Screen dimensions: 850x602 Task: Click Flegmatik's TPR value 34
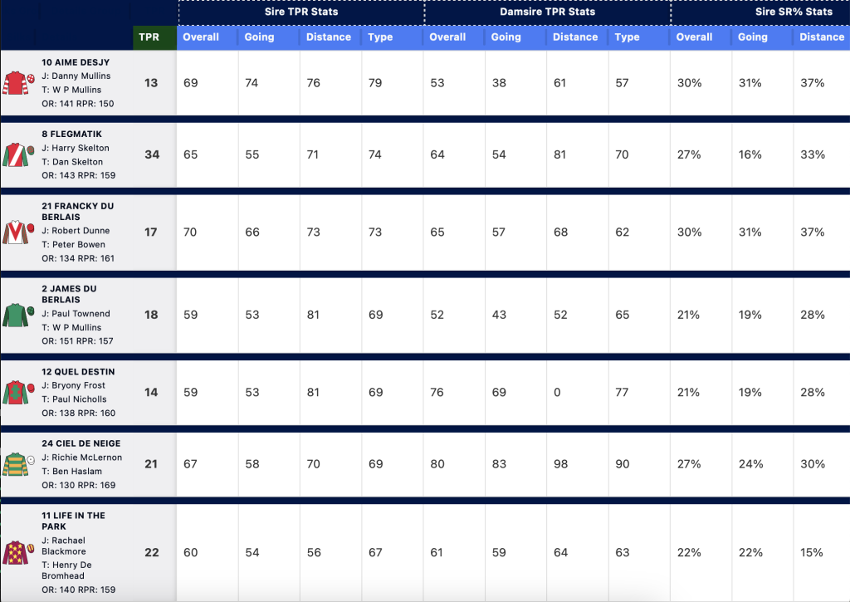click(152, 154)
